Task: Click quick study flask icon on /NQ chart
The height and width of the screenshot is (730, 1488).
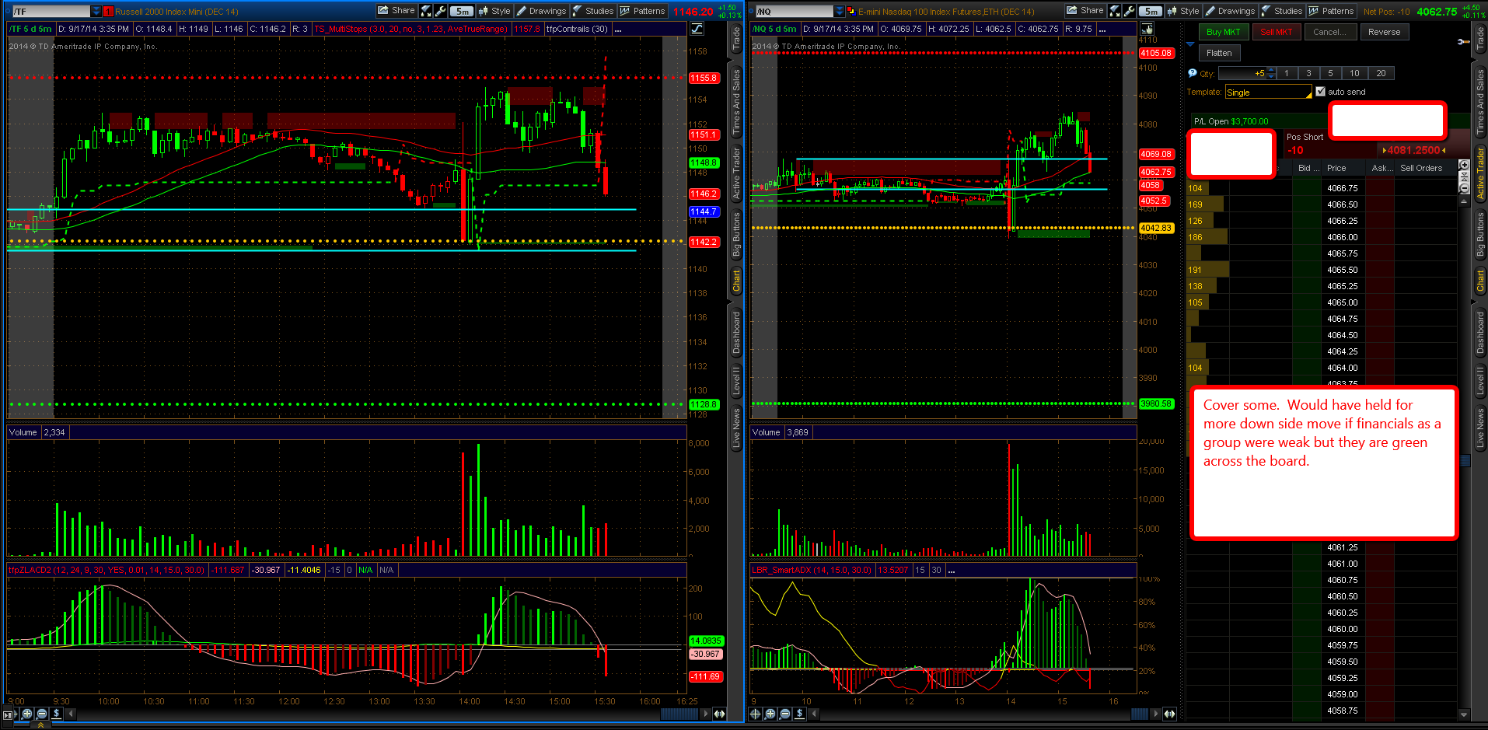Action: tap(1115, 11)
